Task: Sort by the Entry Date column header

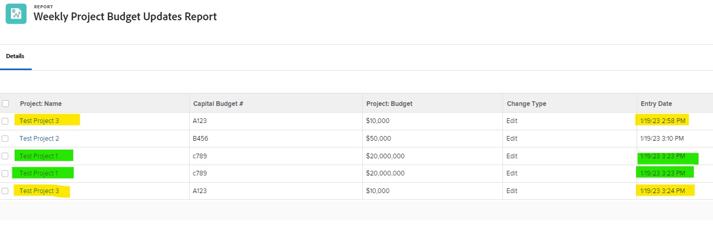Action: pyautogui.click(x=656, y=103)
